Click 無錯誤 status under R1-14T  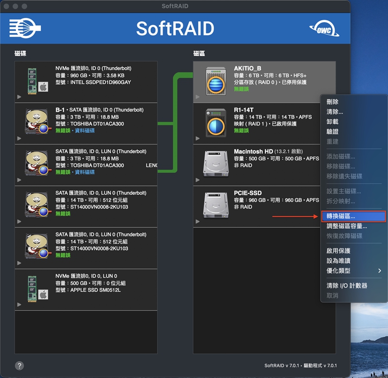pos(241,130)
